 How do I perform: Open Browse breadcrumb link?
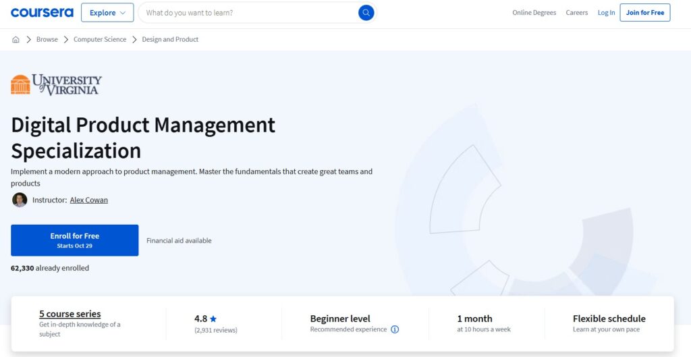(47, 39)
